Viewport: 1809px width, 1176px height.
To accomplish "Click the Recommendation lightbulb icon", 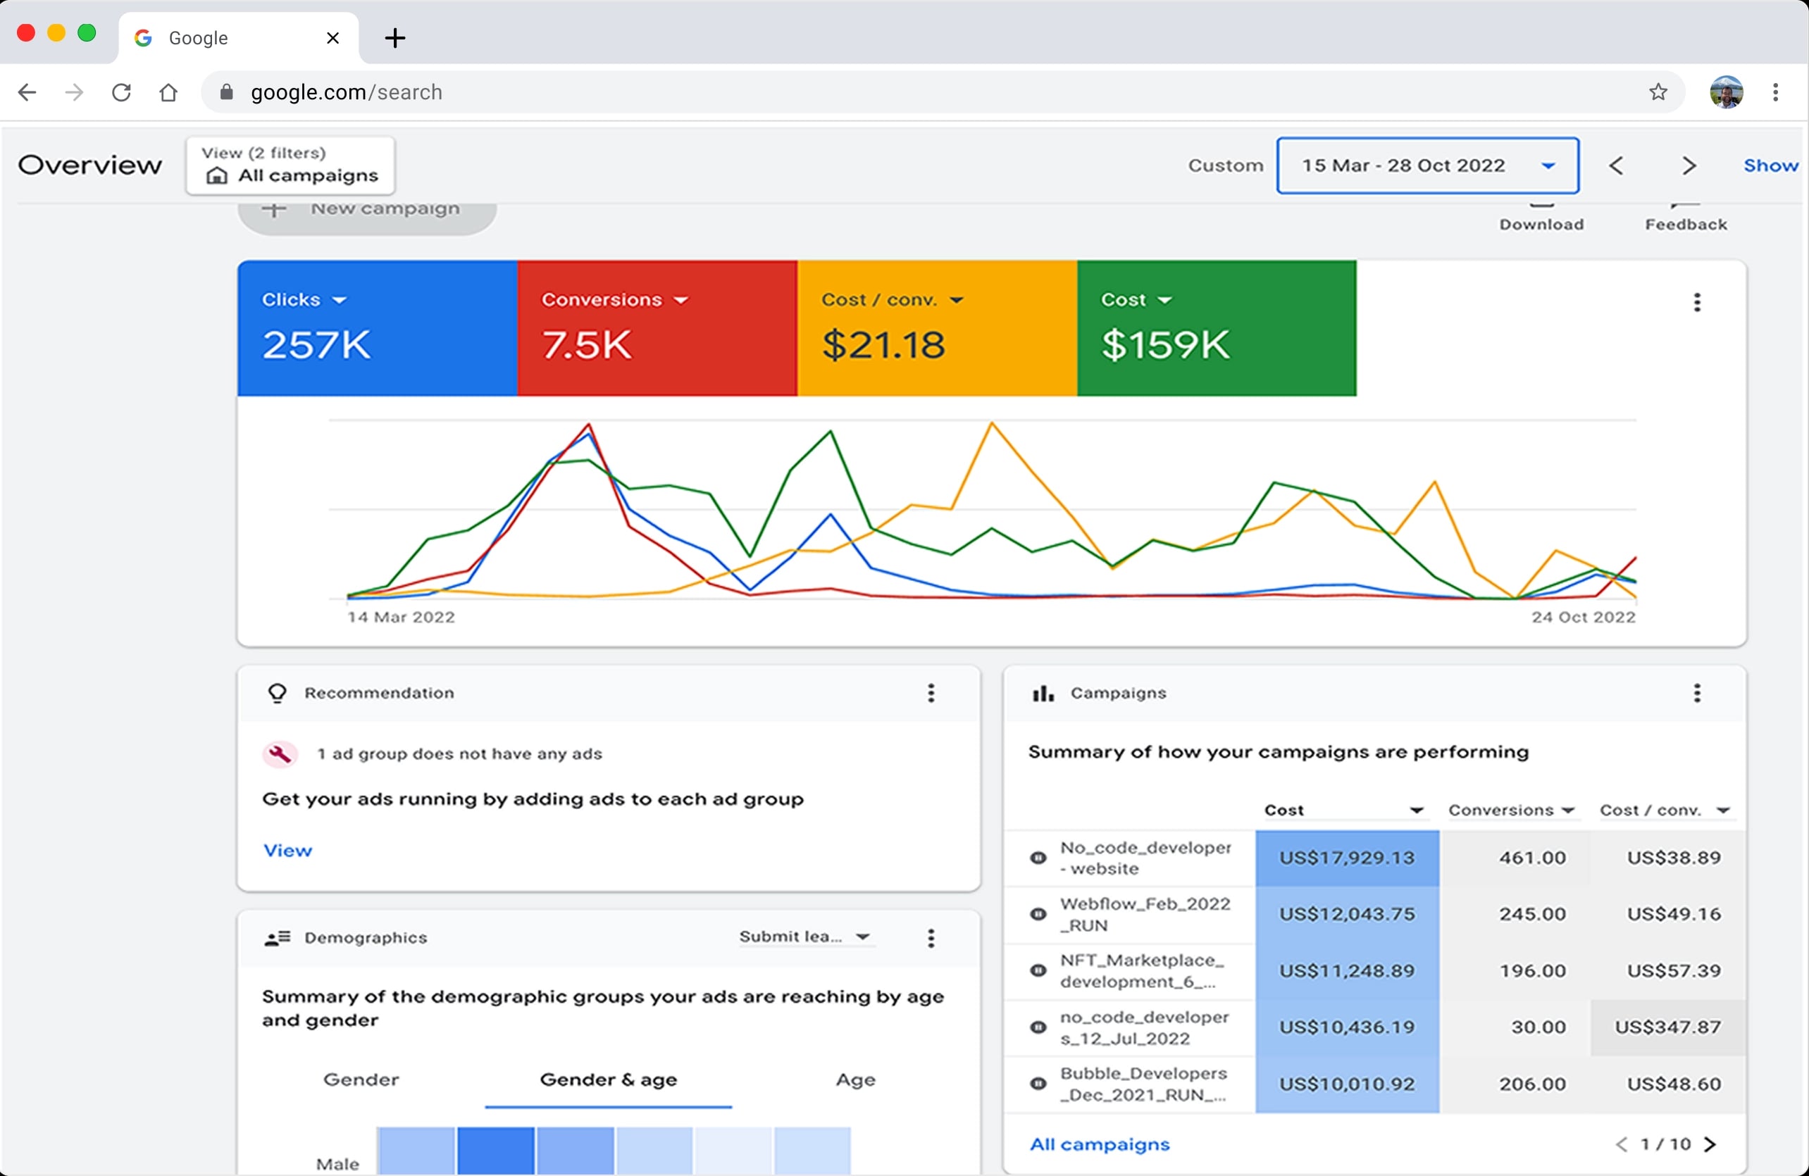I will click(x=278, y=693).
